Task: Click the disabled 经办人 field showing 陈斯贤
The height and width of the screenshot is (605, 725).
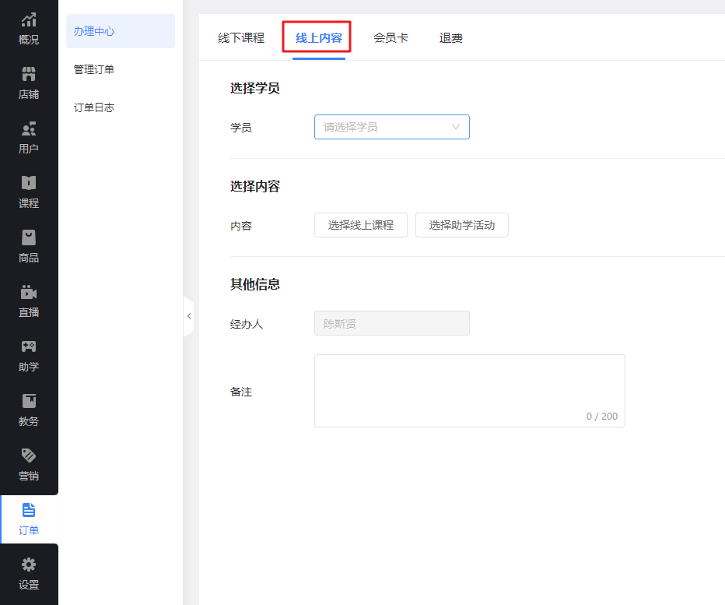Action: [x=391, y=323]
